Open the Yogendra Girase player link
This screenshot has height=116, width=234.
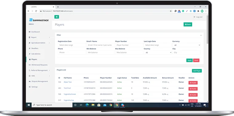pyautogui.click(x=70, y=94)
